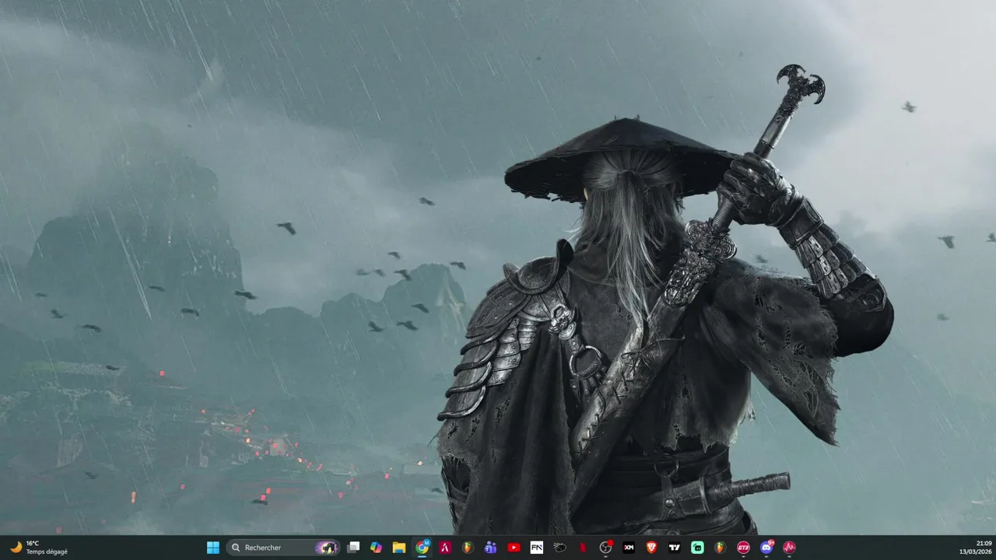The height and width of the screenshot is (560, 996).
Task: Launch YouTube from the taskbar
Action: click(514, 548)
